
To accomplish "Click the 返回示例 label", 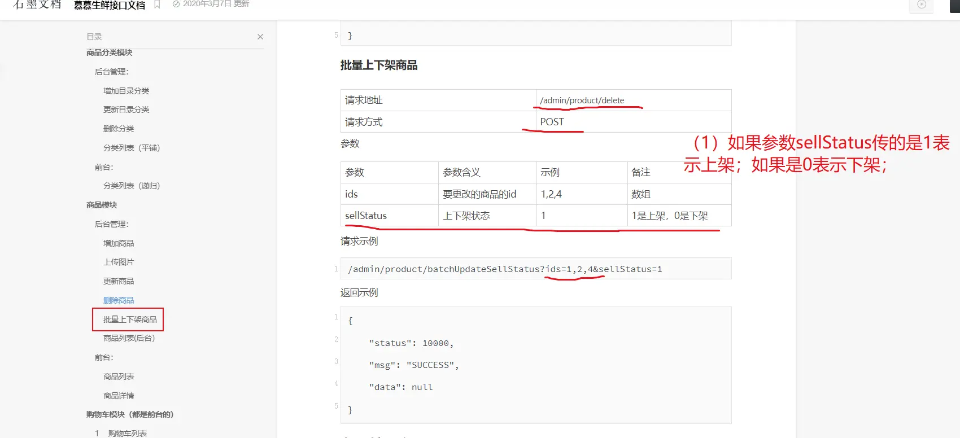I will pyautogui.click(x=359, y=293).
